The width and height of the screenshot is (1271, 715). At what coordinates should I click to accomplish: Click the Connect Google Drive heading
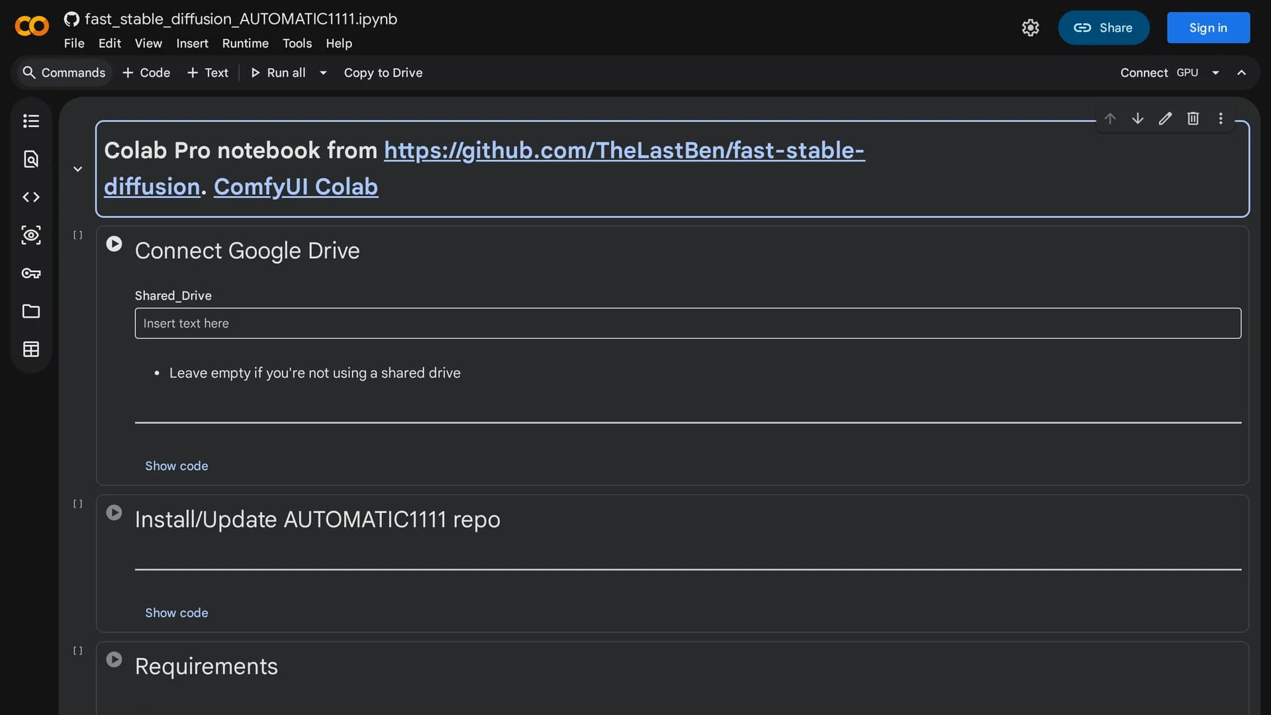(x=247, y=251)
